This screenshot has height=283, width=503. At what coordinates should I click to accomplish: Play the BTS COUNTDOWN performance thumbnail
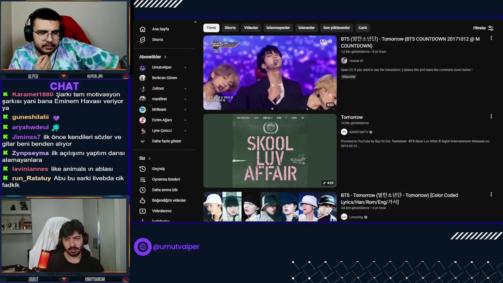tap(270, 73)
